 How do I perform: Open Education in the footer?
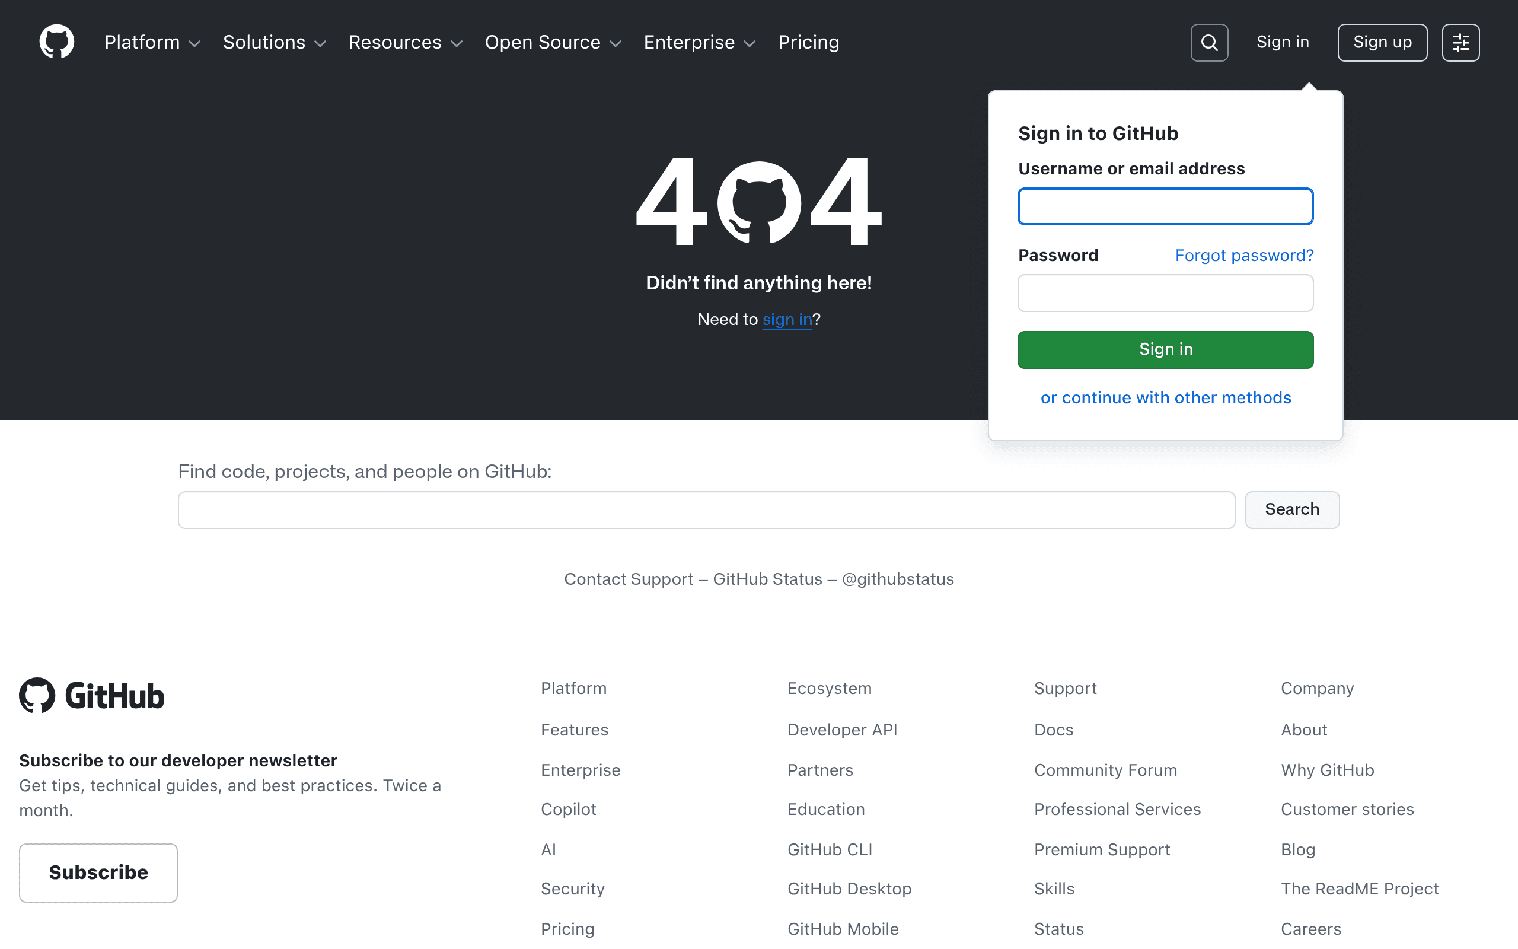point(826,810)
